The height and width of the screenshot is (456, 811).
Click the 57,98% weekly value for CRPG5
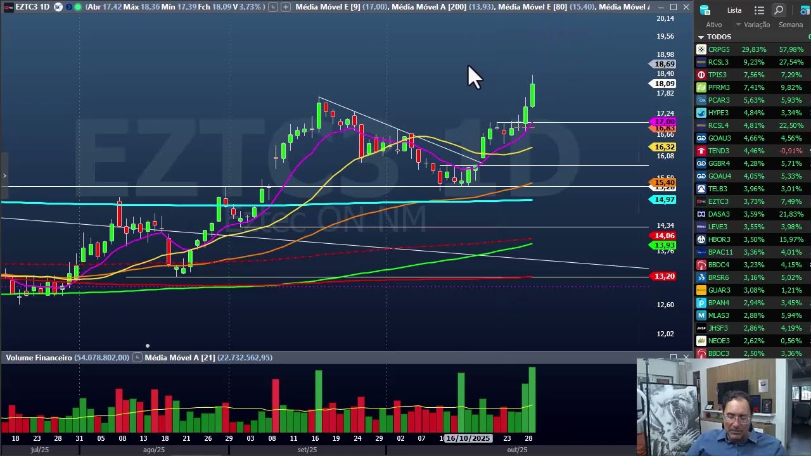[x=791, y=49]
